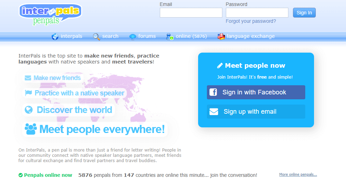346x180 pixels.
Task: Click Forgot your password link
Action: (x=251, y=21)
